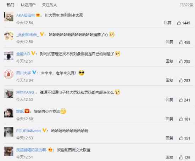
Task: Select the 关注的人 tab
Action: pyautogui.click(x=49, y=5)
